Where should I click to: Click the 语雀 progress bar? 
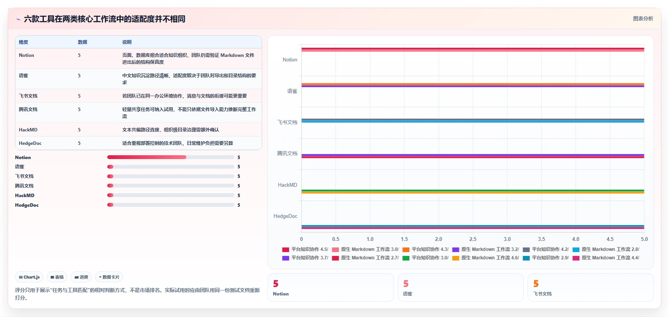[171, 167]
